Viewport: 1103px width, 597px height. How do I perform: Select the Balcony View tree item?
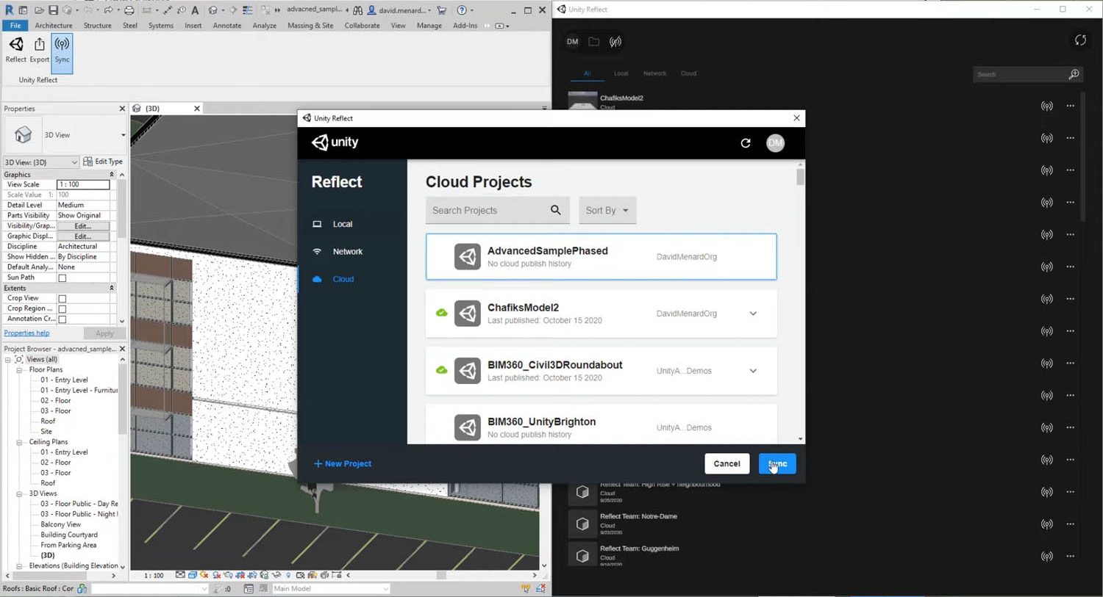point(60,525)
